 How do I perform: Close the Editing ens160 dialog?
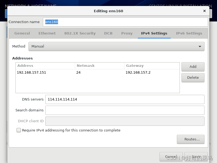[204, 11]
